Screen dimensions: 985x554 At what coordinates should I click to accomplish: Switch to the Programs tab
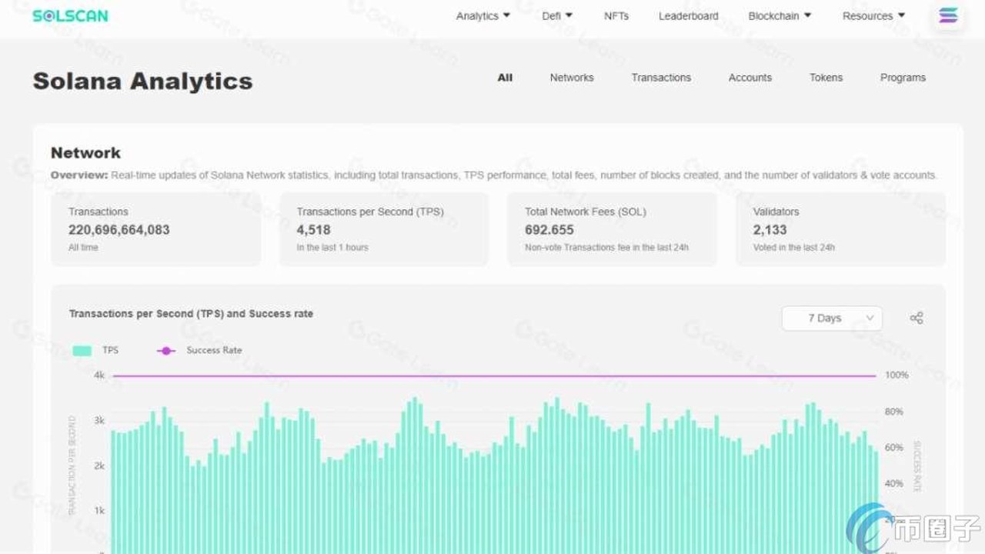[x=903, y=78]
